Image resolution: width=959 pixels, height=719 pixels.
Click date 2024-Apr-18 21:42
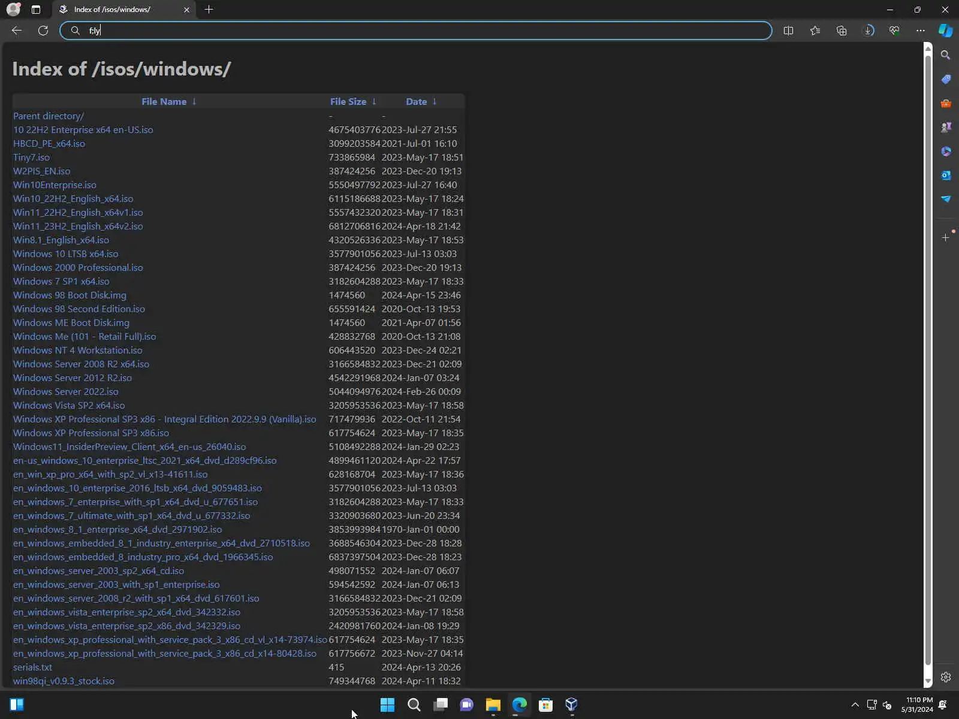pos(421,226)
